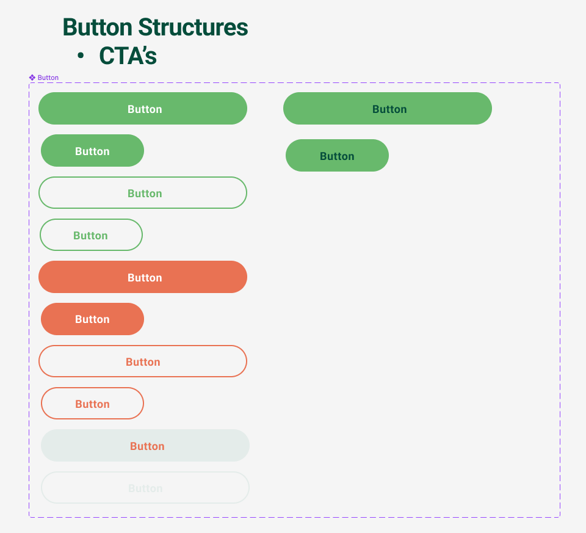Select the large green outlined Button
Viewport: 586px width, 533px height.
143,192
